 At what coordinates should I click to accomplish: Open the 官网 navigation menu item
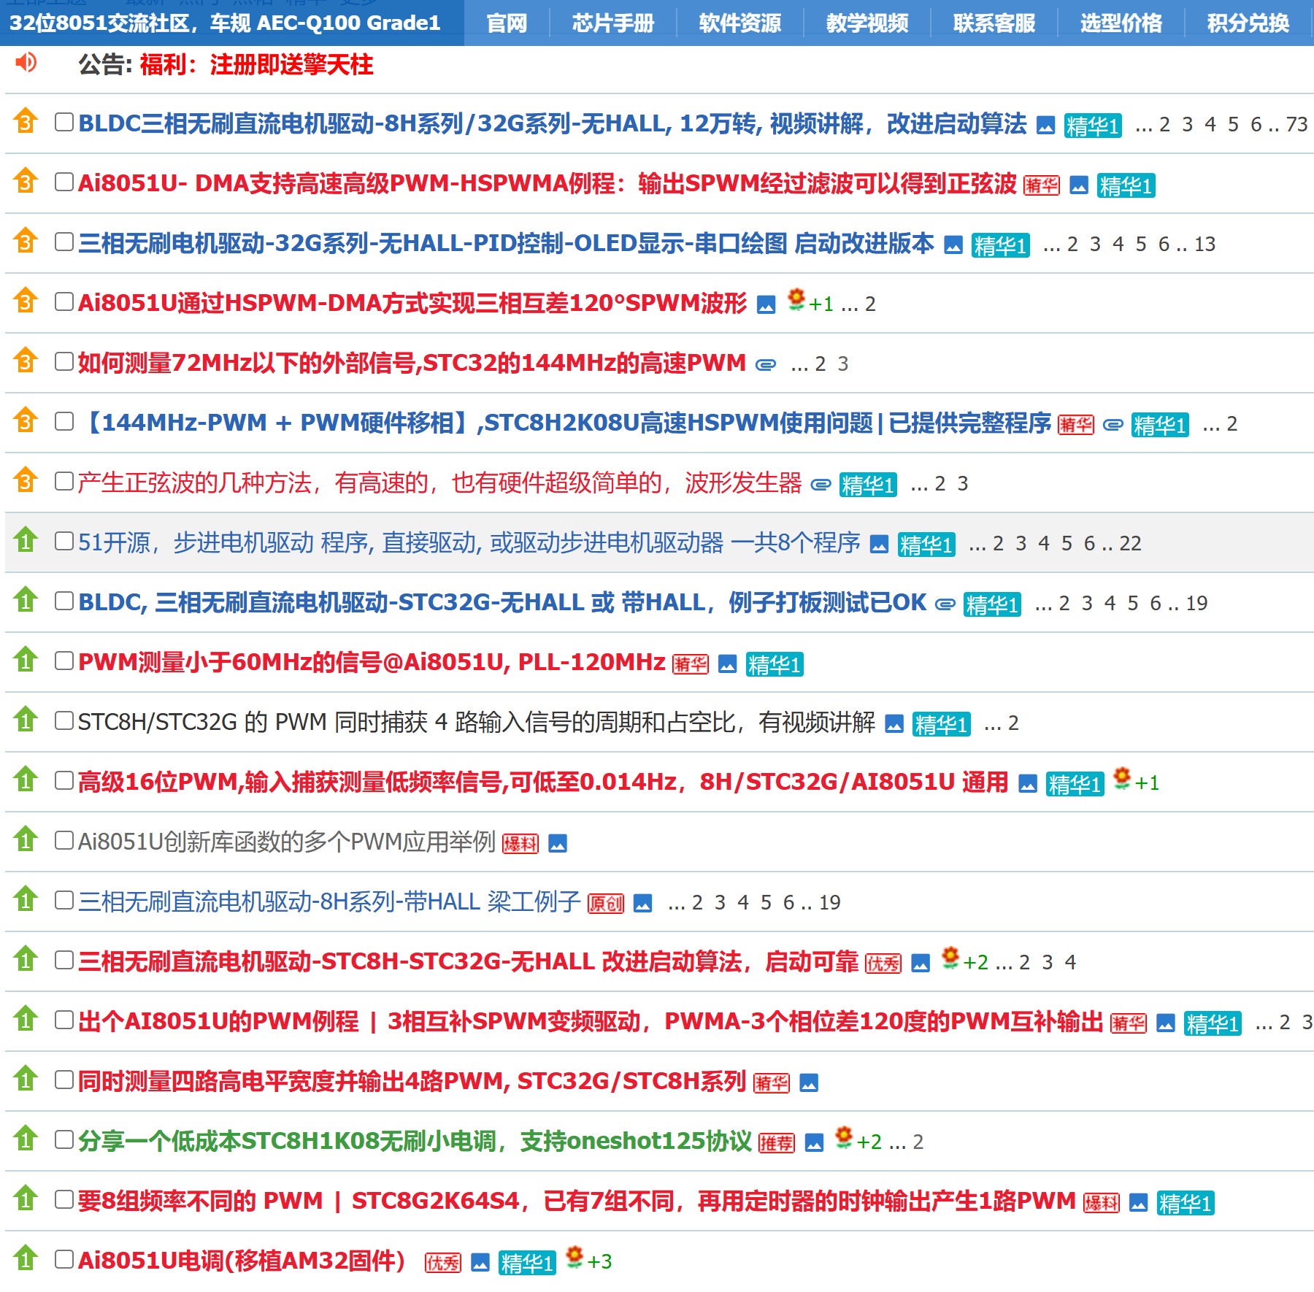tap(507, 23)
